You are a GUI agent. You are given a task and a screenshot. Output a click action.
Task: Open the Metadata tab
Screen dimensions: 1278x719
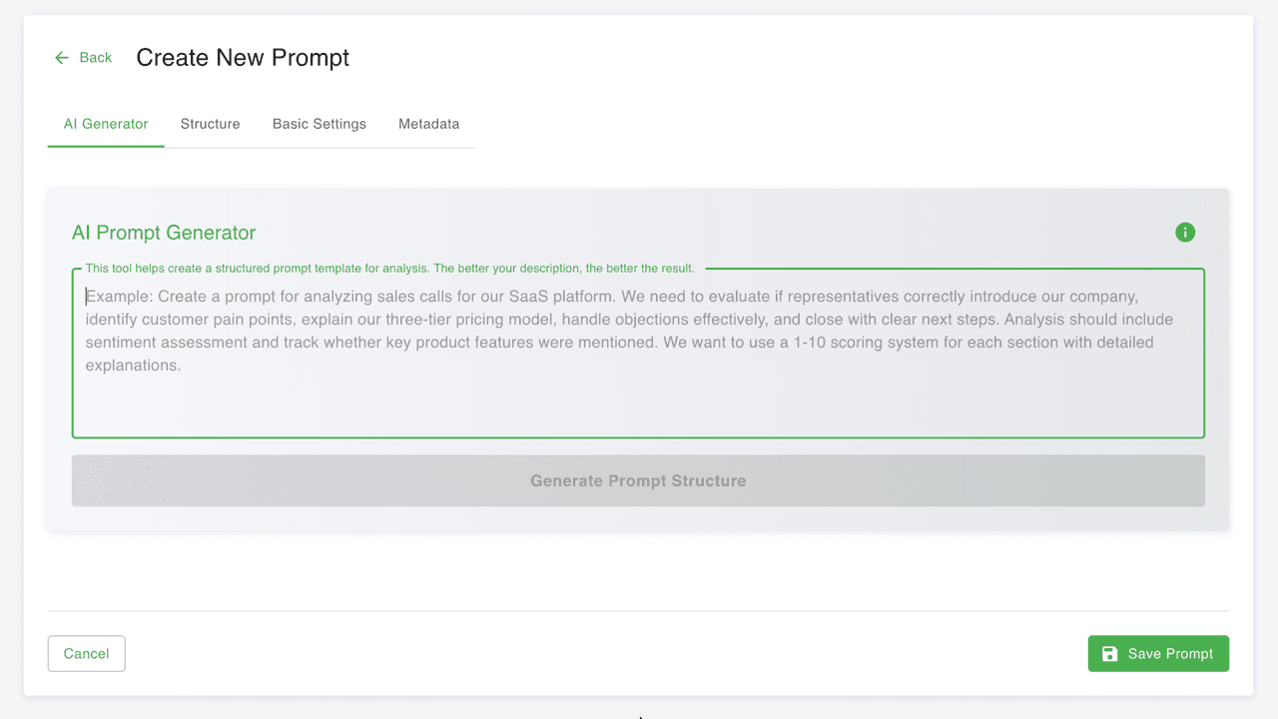[428, 124]
